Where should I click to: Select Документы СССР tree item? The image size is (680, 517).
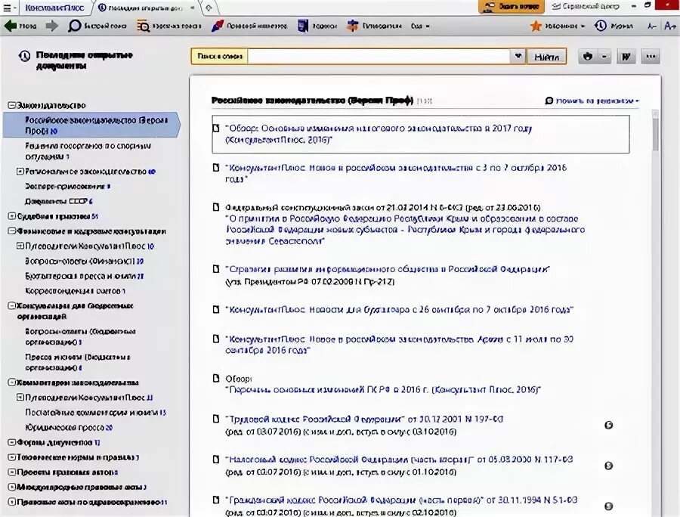[58, 201]
